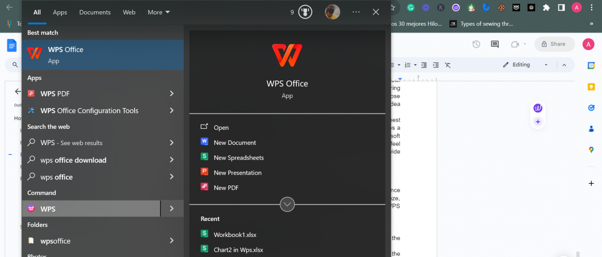
Task: Open recent file Workbook1.xlsx
Action: click(234, 235)
